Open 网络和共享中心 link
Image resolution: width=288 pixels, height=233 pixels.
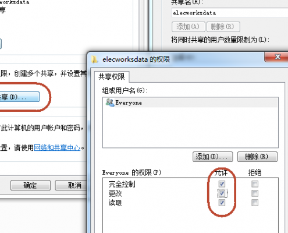click(57, 148)
